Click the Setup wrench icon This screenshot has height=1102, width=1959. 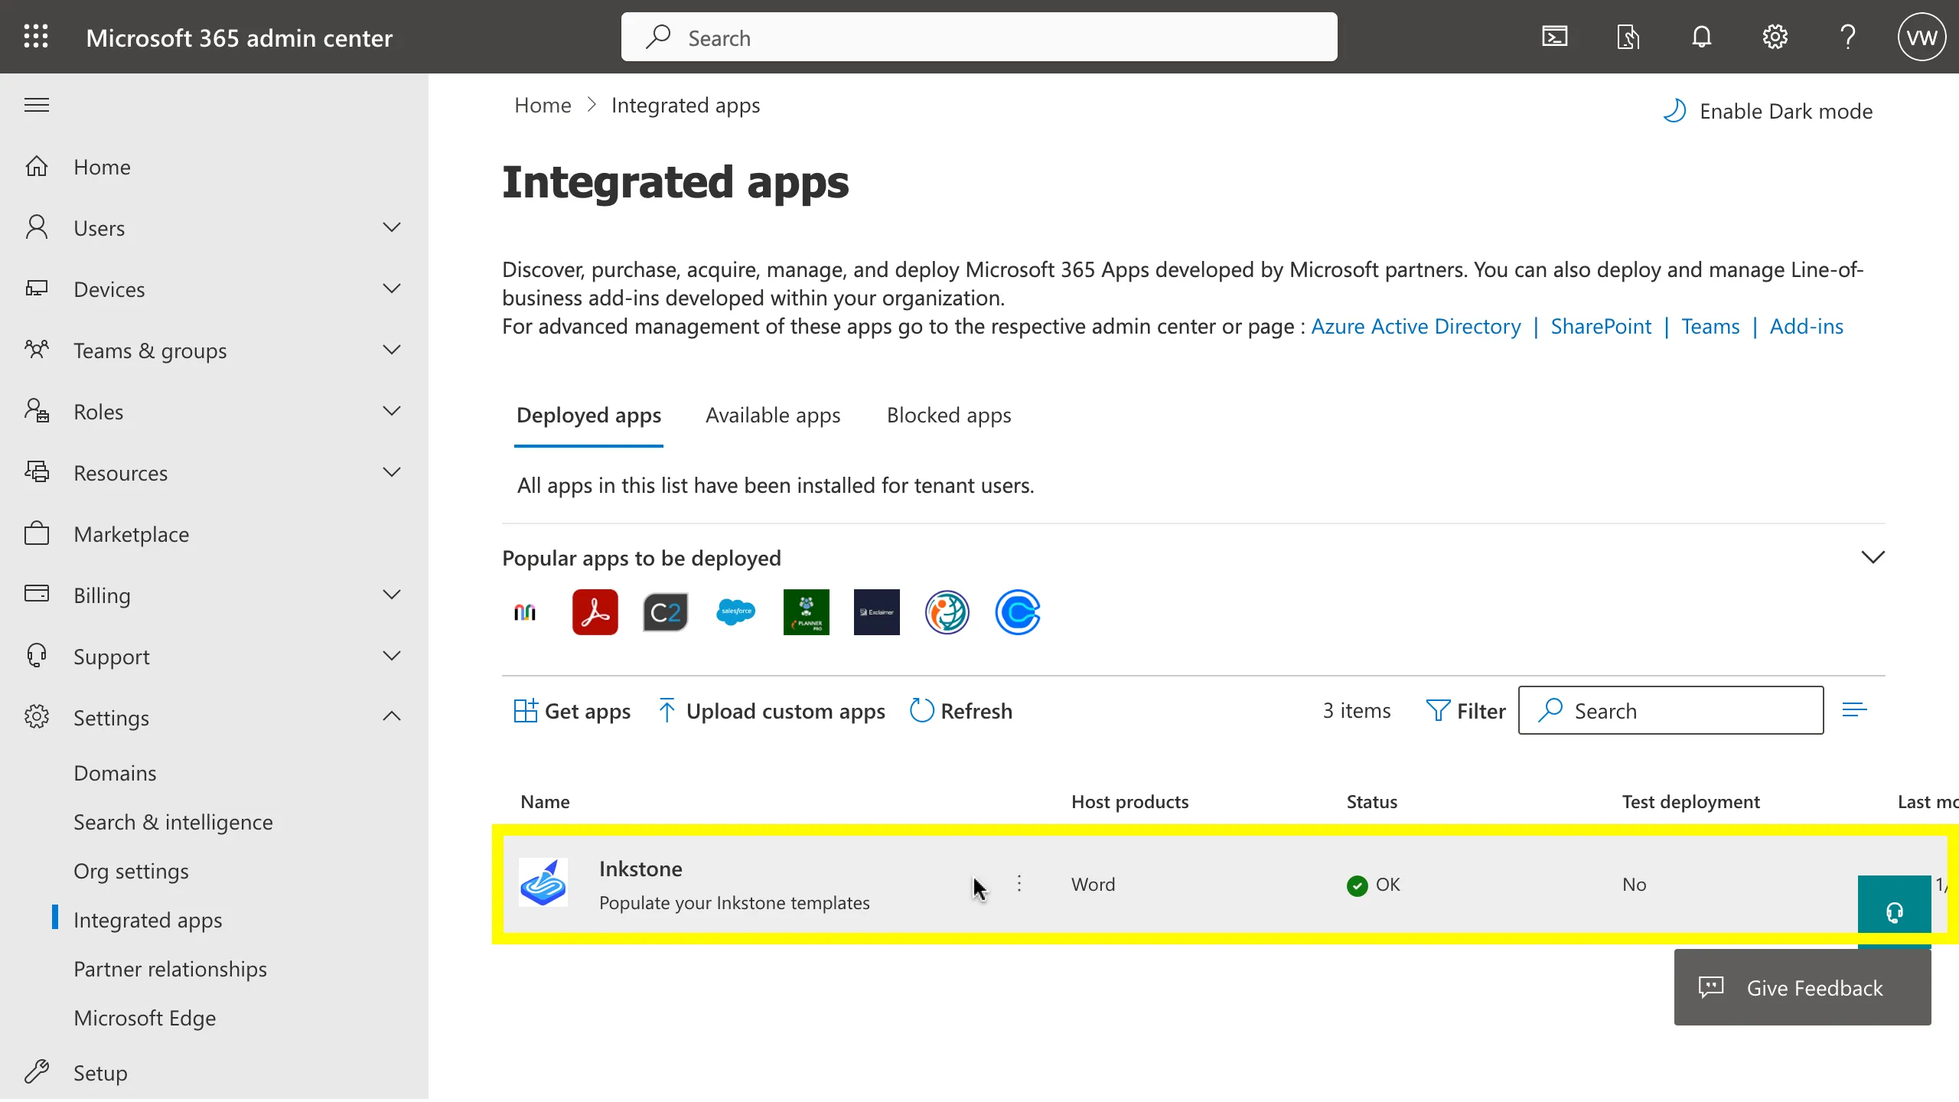[x=37, y=1073]
